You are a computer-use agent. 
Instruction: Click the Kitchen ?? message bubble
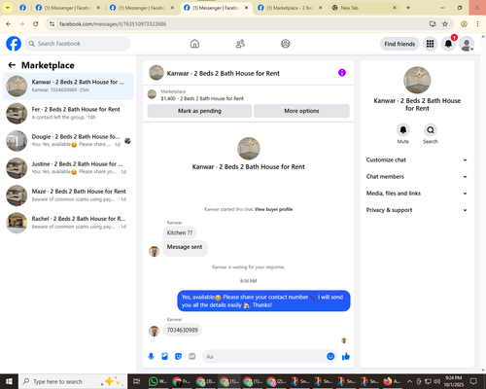(180, 232)
